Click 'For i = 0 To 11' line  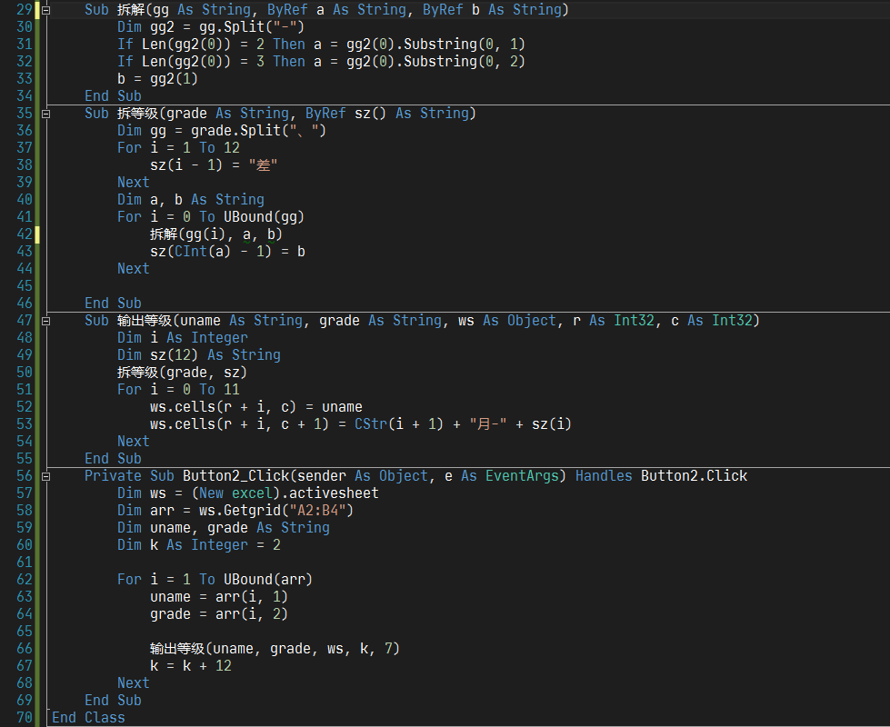click(x=178, y=390)
